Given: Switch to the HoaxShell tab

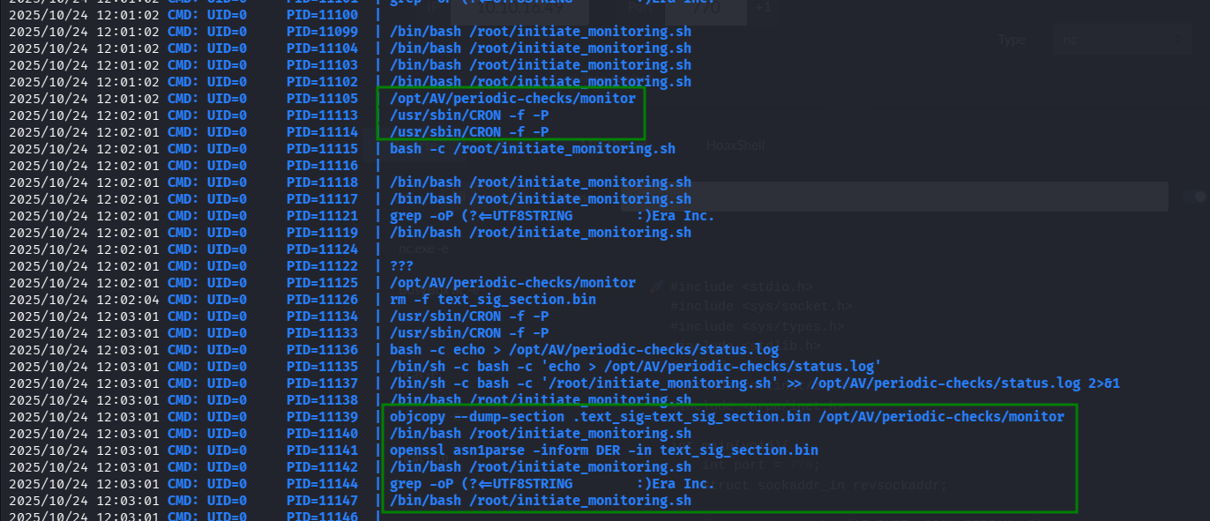Looking at the screenshot, I should tap(735, 145).
